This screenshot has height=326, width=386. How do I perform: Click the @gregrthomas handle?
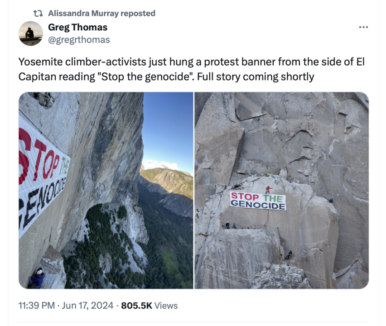click(79, 40)
